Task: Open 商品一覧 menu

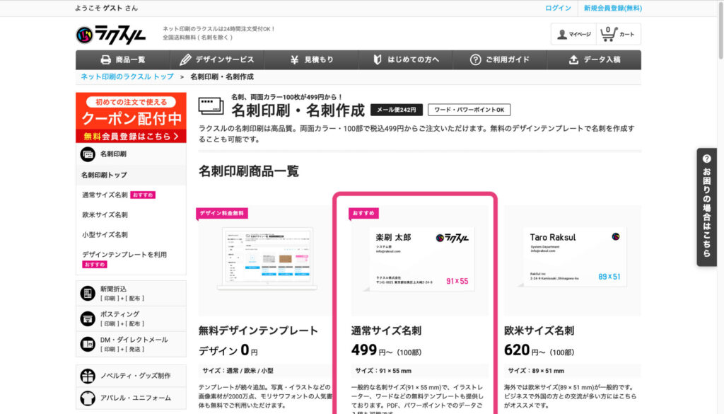Action: 123,59
